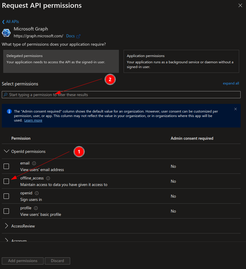Click the Add permissions button

23,261
